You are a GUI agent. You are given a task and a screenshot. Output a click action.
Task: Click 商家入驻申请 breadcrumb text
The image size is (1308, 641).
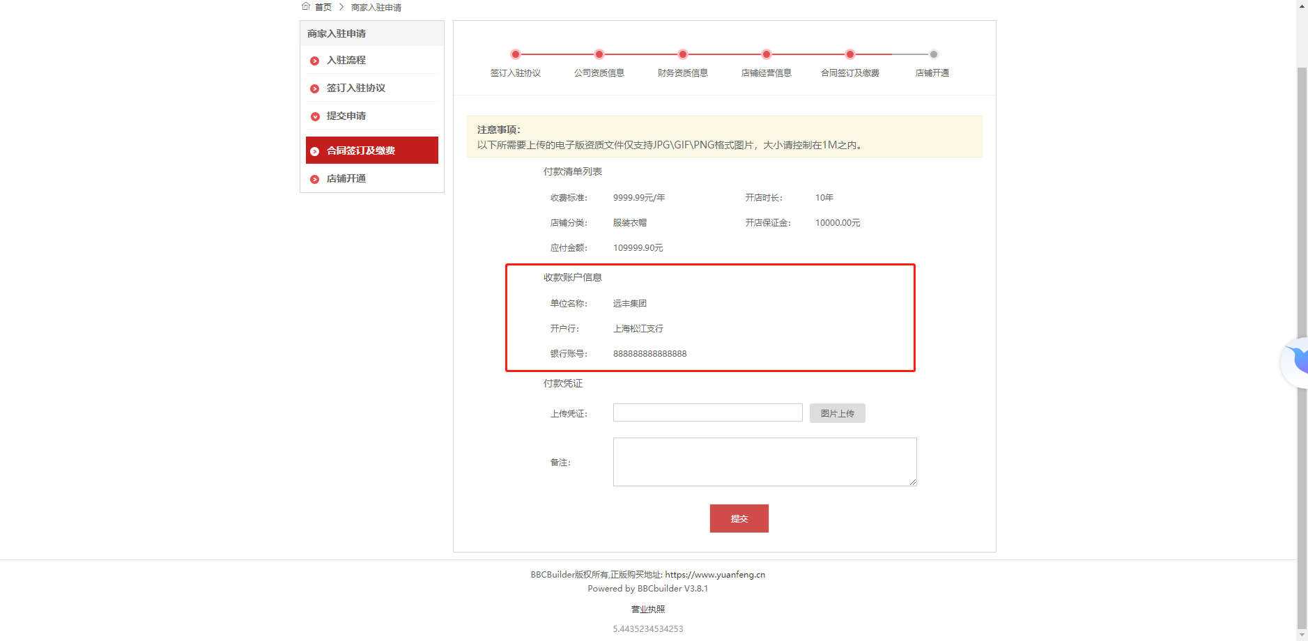click(376, 7)
